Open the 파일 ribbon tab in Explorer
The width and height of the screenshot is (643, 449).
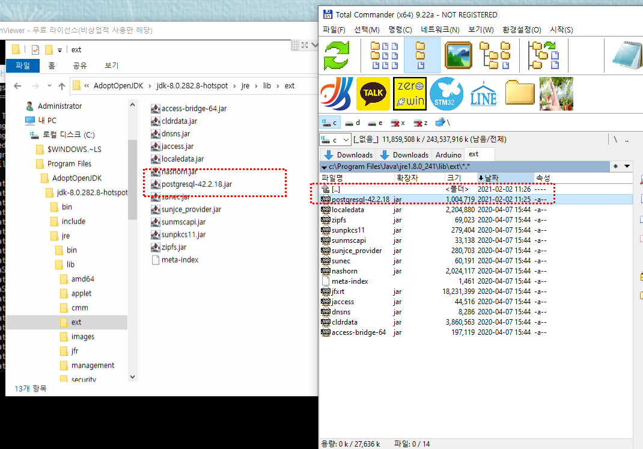[23, 66]
